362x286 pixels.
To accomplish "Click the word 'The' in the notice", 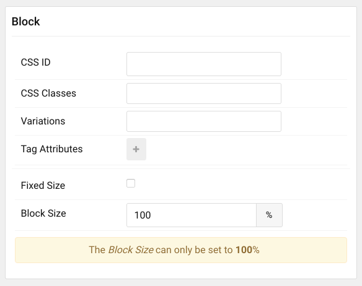I will tap(97, 250).
